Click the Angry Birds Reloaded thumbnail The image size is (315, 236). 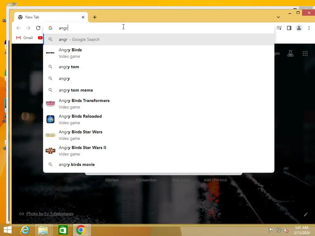click(x=50, y=119)
